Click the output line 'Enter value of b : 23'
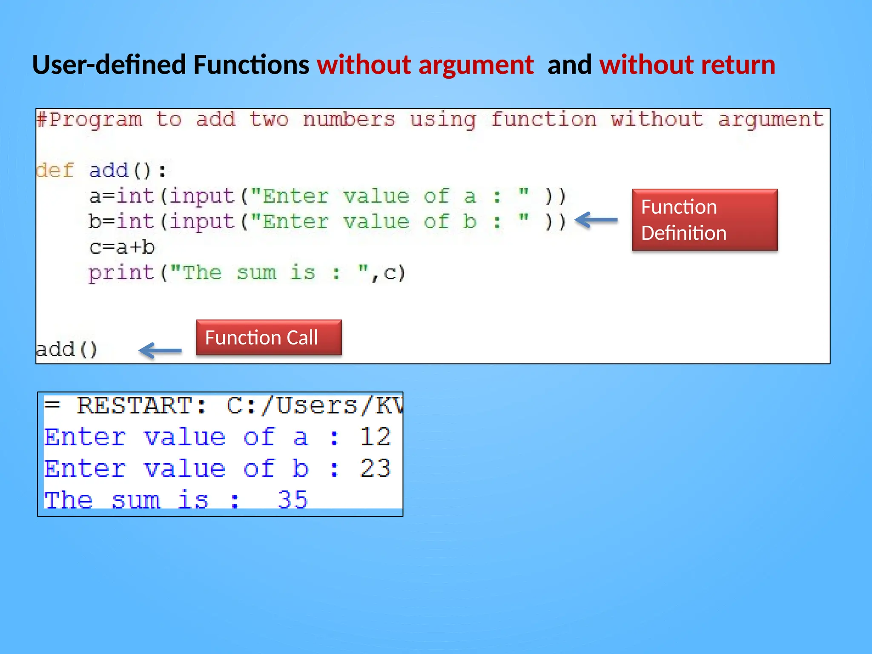 pyautogui.click(x=218, y=468)
